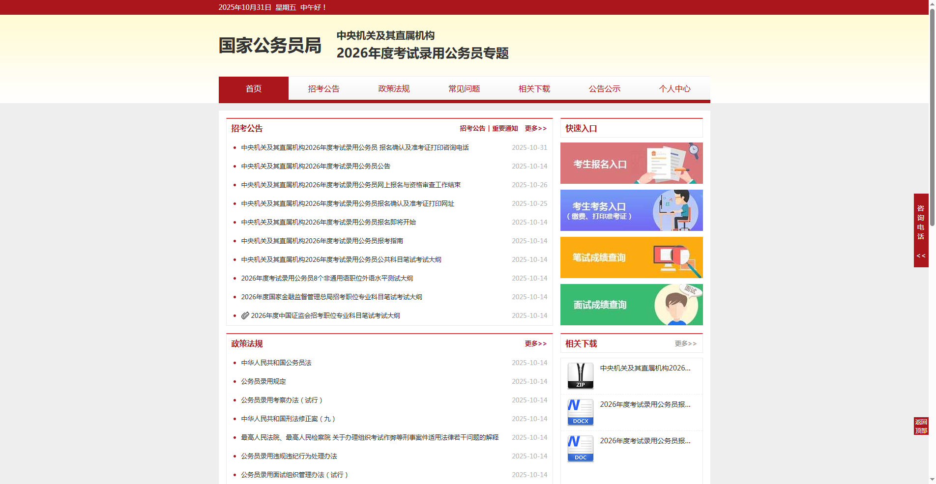Expand more announcements via 更多>> in 招考公告
The image size is (936, 484).
tap(535, 128)
